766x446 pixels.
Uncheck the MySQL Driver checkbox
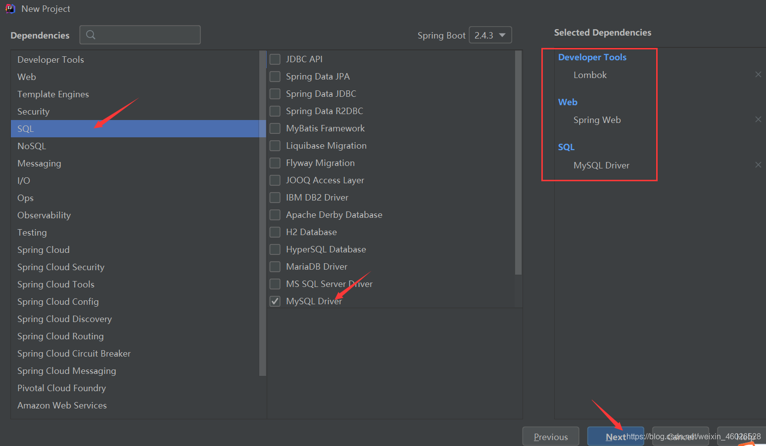pyautogui.click(x=275, y=301)
